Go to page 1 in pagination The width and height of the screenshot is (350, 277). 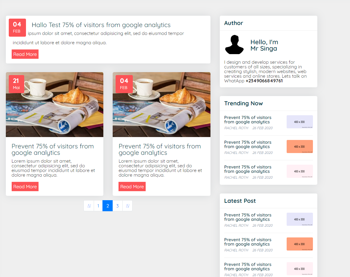98,206
